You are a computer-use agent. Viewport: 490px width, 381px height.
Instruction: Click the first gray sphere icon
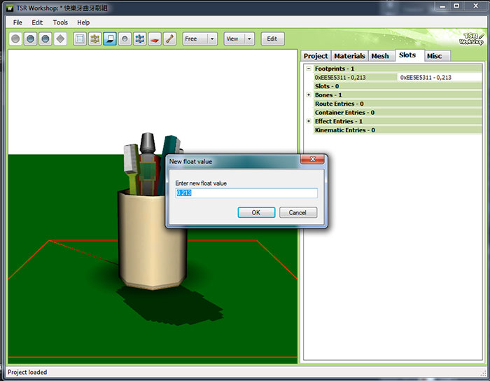pos(15,39)
